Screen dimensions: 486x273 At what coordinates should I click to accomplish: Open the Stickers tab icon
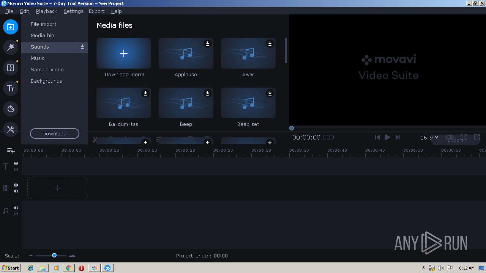tap(11, 109)
